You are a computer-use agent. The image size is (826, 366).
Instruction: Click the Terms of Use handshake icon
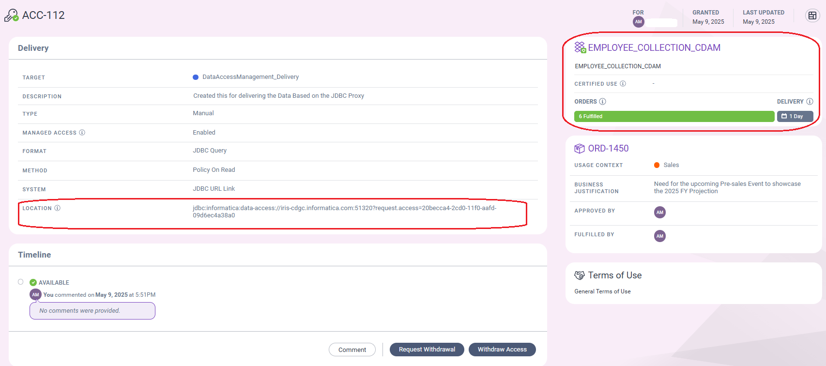click(x=580, y=275)
